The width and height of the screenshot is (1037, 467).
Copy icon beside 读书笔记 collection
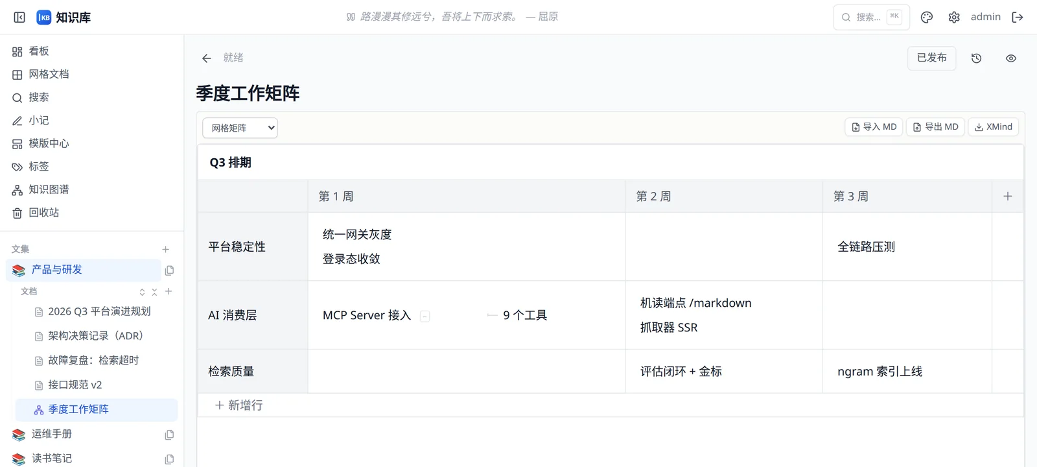169,459
